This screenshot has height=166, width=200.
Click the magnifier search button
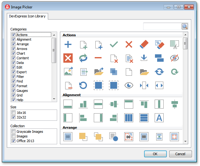[185, 26]
